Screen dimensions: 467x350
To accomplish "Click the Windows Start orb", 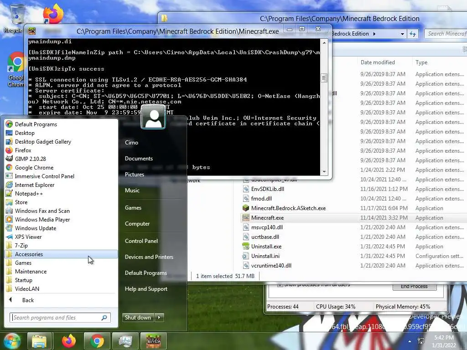I will [12, 341].
